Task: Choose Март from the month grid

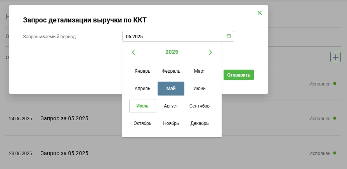Action: click(x=200, y=71)
